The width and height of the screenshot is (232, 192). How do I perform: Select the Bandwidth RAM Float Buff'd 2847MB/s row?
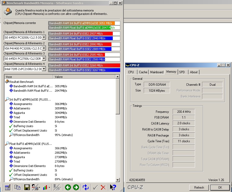pos(60,90)
